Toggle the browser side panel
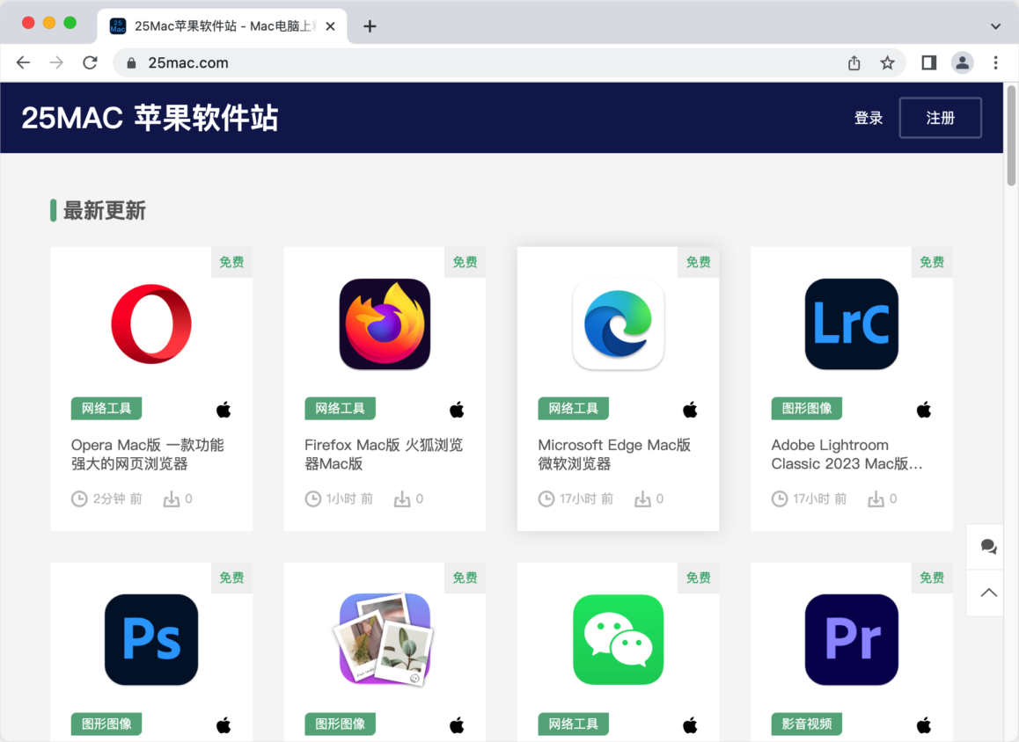 click(x=928, y=62)
